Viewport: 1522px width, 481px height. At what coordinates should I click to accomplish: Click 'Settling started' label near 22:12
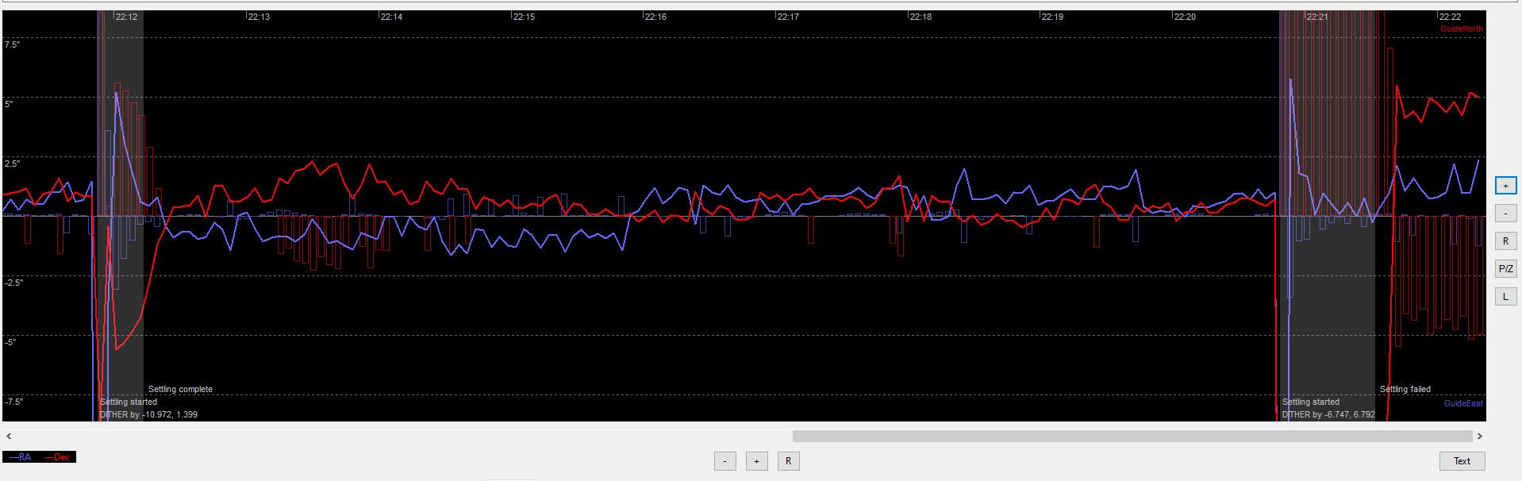129,402
